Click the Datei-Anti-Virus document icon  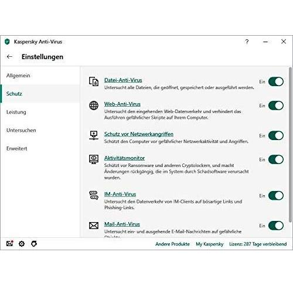pos(94,81)
